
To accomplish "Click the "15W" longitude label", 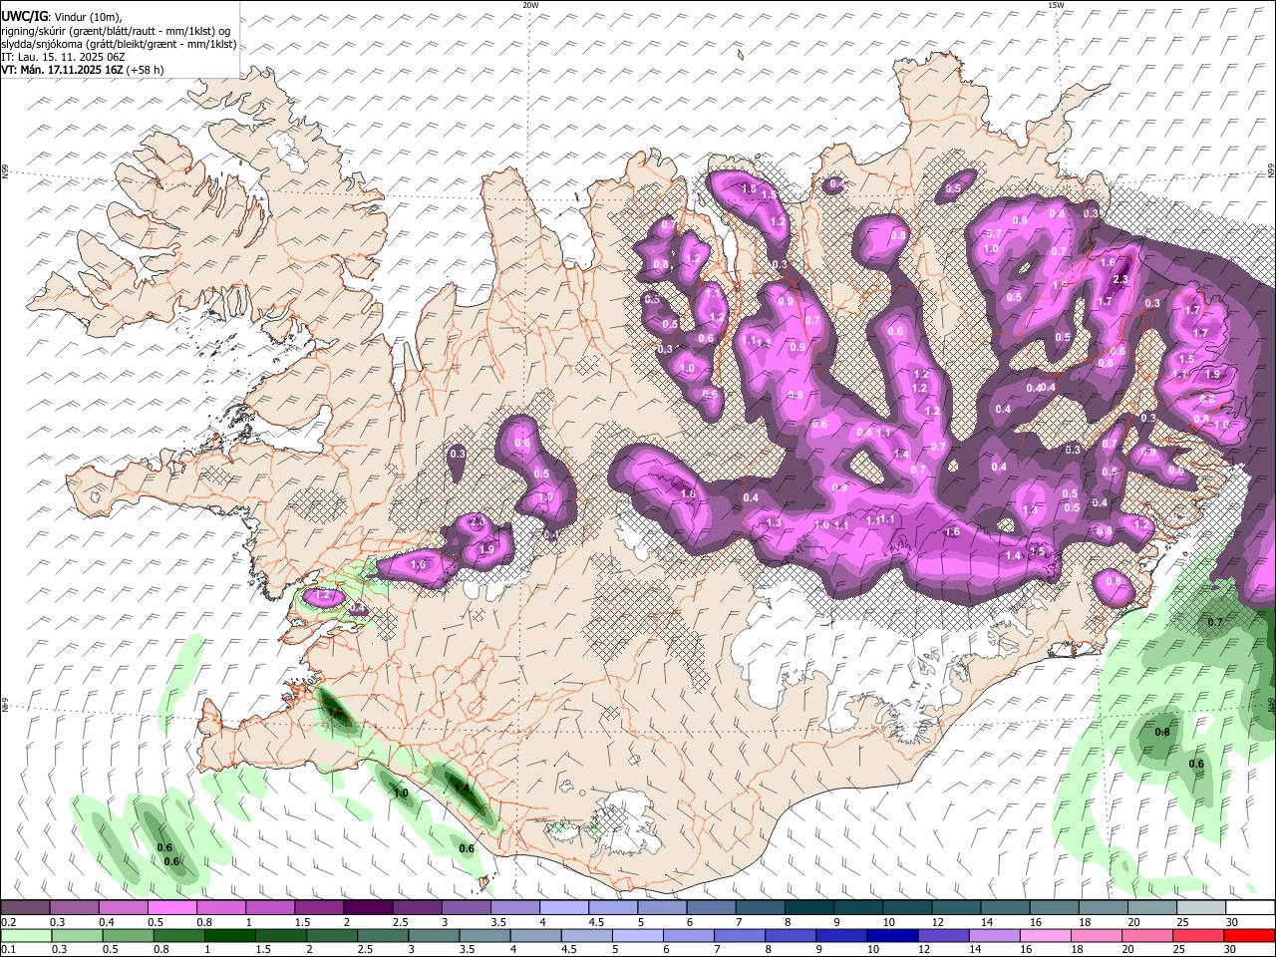I will [x=1055, y=5].
